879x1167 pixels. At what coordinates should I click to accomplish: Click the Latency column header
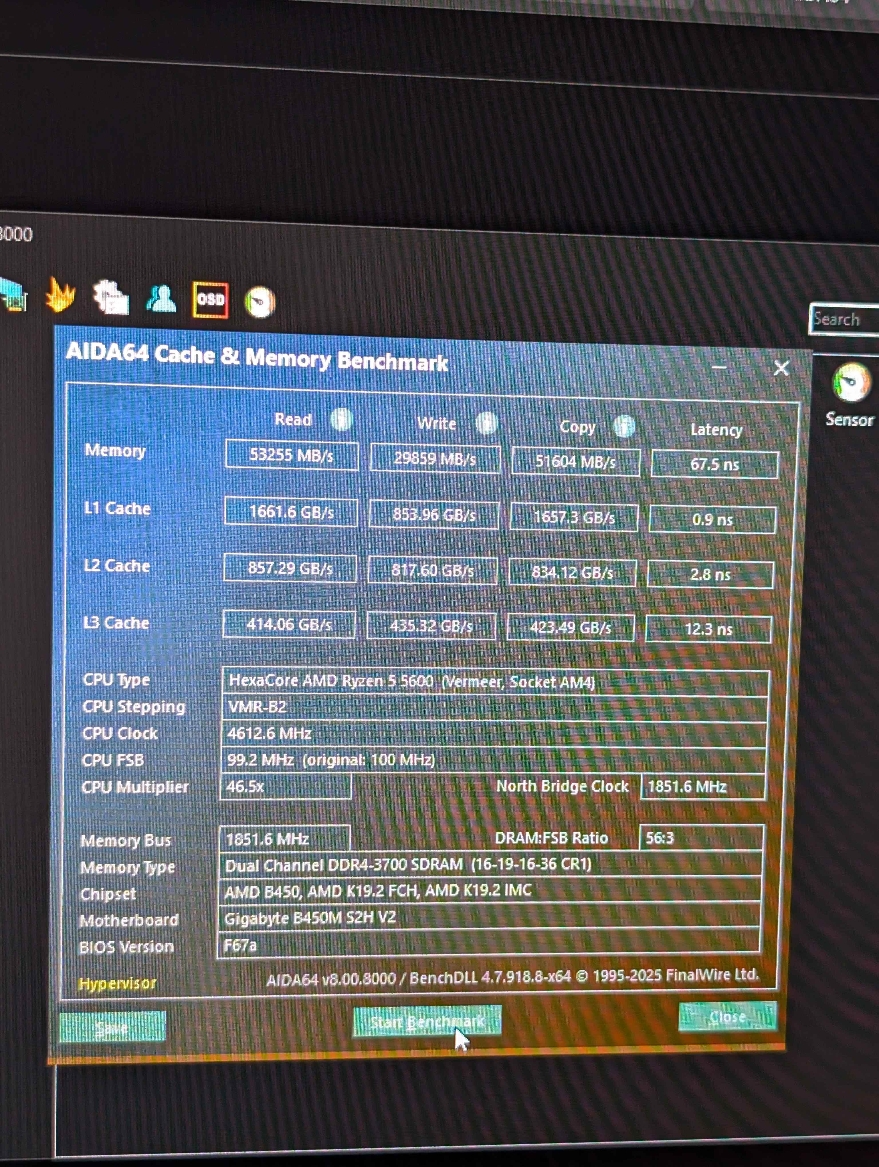[x=716, y=430]
